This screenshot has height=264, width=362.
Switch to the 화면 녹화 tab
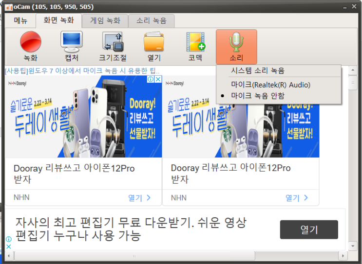click(58, 20)
